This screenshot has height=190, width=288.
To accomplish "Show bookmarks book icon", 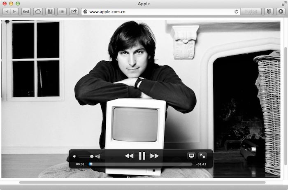I will [x=50, y=12].
